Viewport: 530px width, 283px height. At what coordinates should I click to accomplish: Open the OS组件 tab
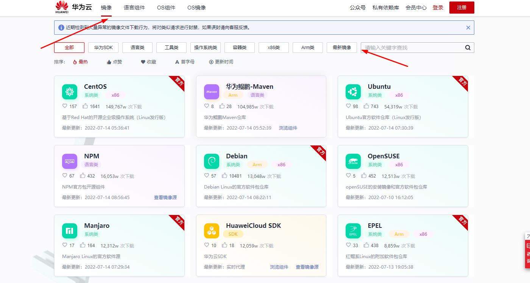[166, 8]
